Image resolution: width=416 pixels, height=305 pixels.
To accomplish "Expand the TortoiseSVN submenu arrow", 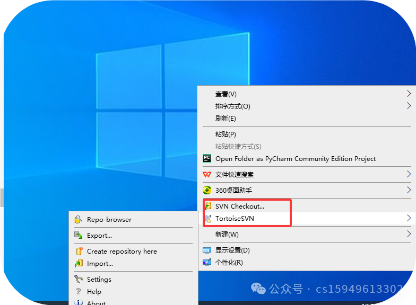I will coord(409,218).
